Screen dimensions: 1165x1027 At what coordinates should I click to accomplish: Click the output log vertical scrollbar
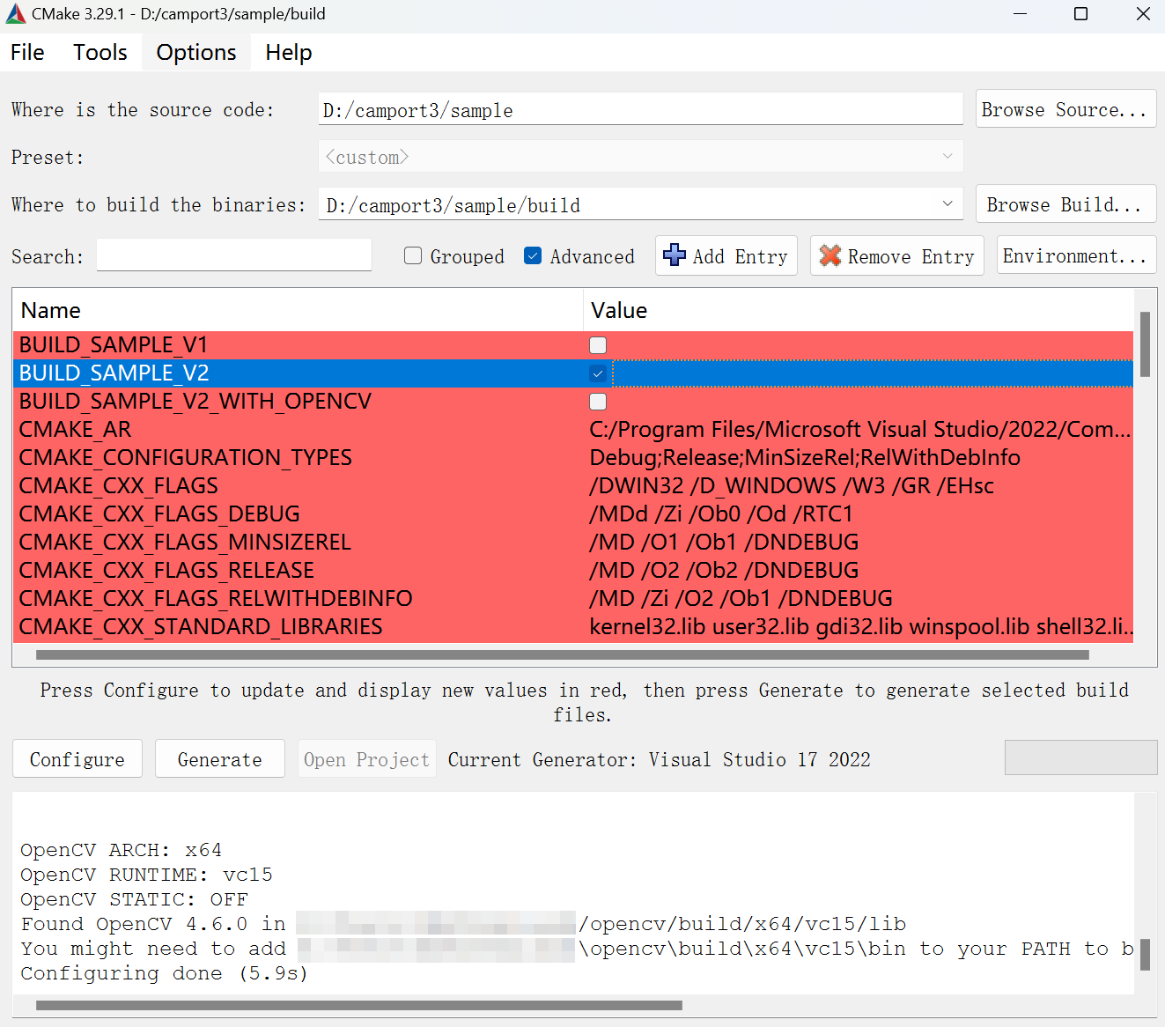pyautogui.click(x=1145, y=954)
